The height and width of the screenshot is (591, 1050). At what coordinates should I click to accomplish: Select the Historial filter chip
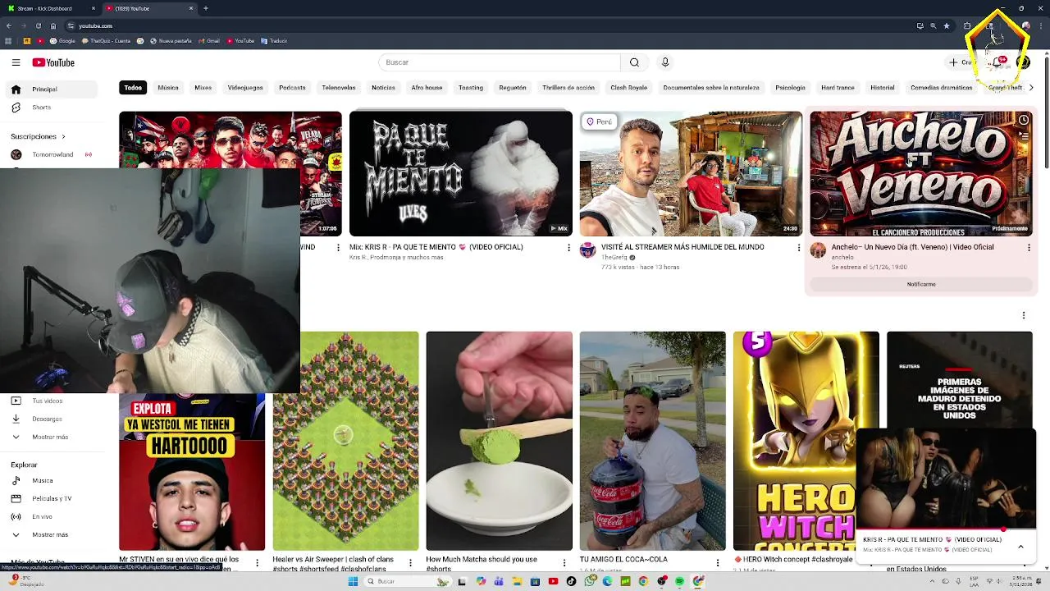pos(883,87)
